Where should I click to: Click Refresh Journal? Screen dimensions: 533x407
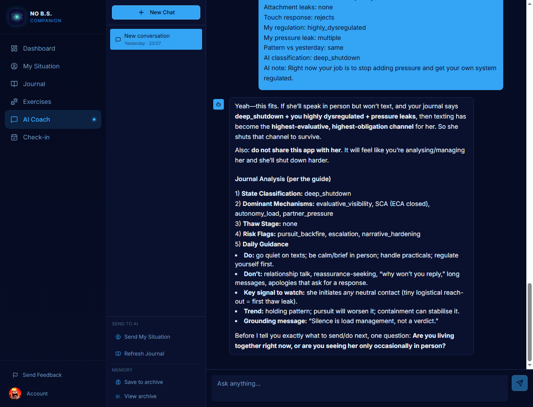click(x=144, y=354)
